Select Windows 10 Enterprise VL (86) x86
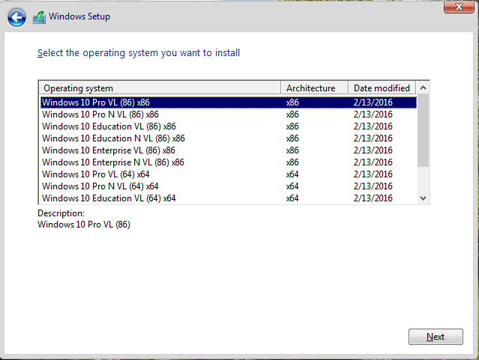The height and width of the screenshot is (360, 479). (228, 150)
